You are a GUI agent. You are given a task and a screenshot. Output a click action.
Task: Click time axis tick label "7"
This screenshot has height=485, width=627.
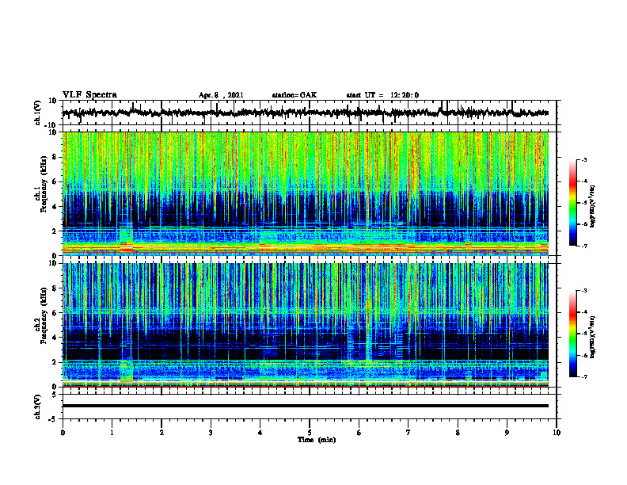point(408,433)
